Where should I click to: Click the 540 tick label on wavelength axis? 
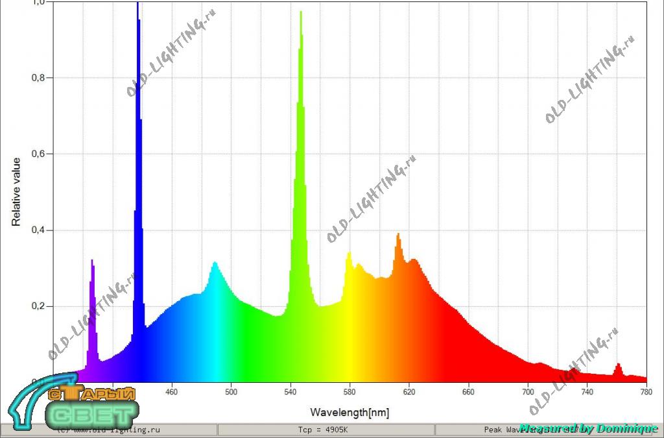click(x=290, y=392)
